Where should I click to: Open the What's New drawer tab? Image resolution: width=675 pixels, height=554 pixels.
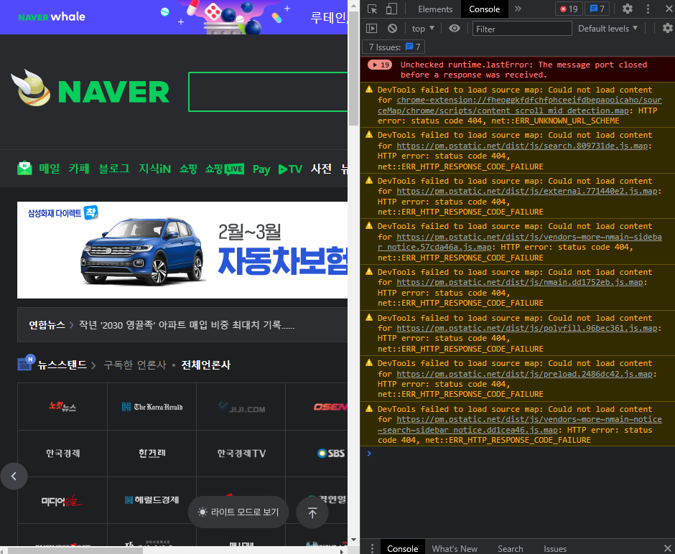click(x=454, y=548)
